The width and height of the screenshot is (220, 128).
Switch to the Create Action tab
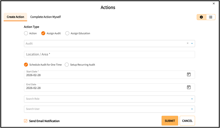tap(15, 17)
